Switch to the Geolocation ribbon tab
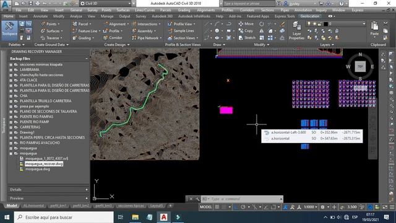This screenshot has height=223, width=396. (310, 16)
